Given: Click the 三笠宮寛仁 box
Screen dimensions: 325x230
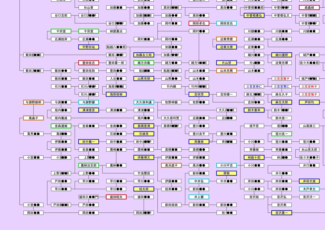Looking at the screenshot, I should click(x=282, y=87).
